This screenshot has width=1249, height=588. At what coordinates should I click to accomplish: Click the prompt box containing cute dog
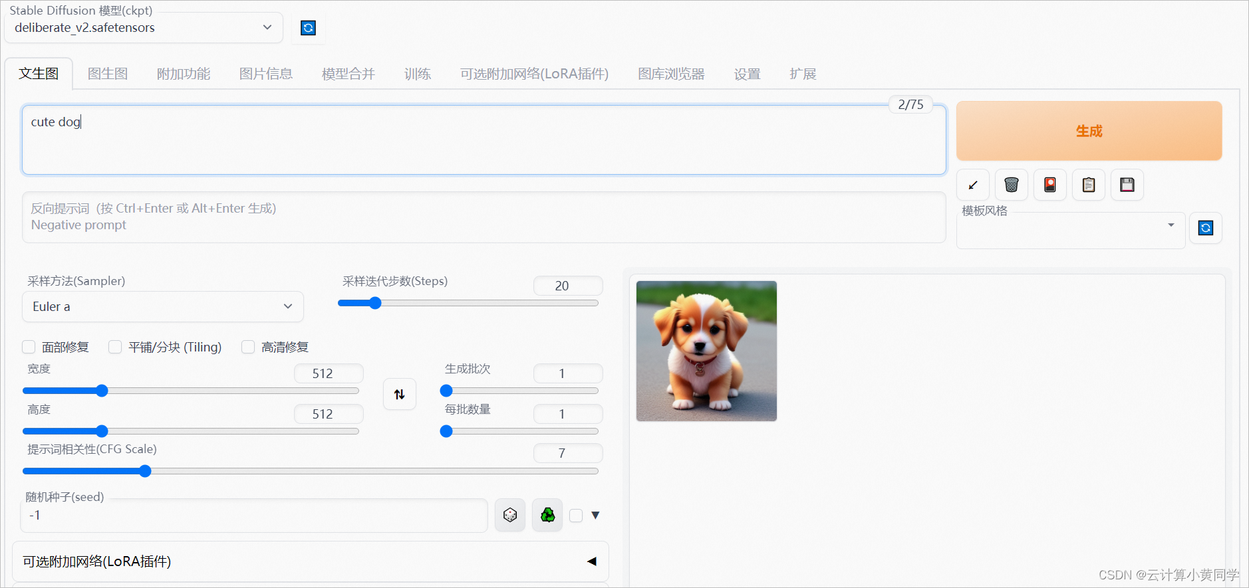484,140
